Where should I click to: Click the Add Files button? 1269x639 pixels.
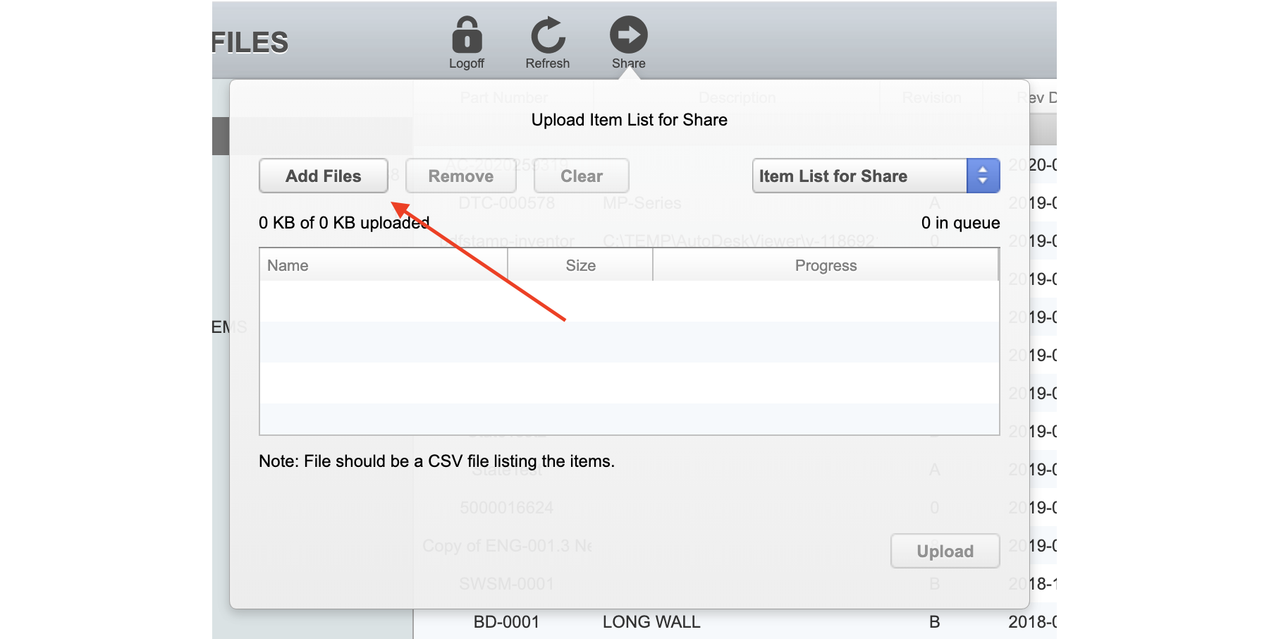324,176
